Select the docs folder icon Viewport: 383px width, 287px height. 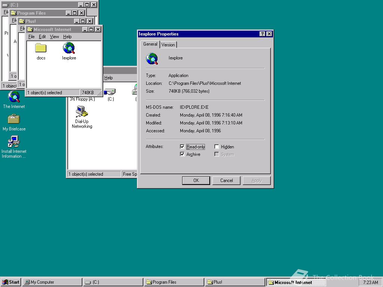pos(41,48)
